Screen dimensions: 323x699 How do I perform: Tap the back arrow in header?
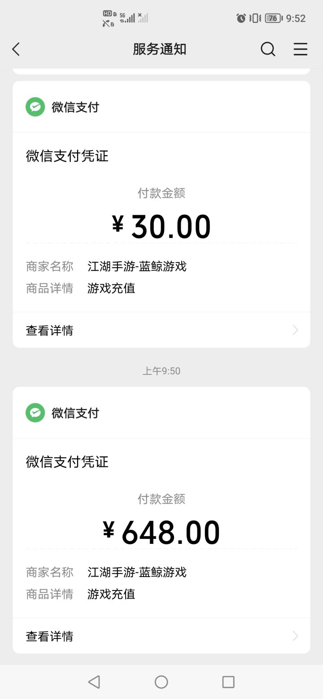point(16,49)
